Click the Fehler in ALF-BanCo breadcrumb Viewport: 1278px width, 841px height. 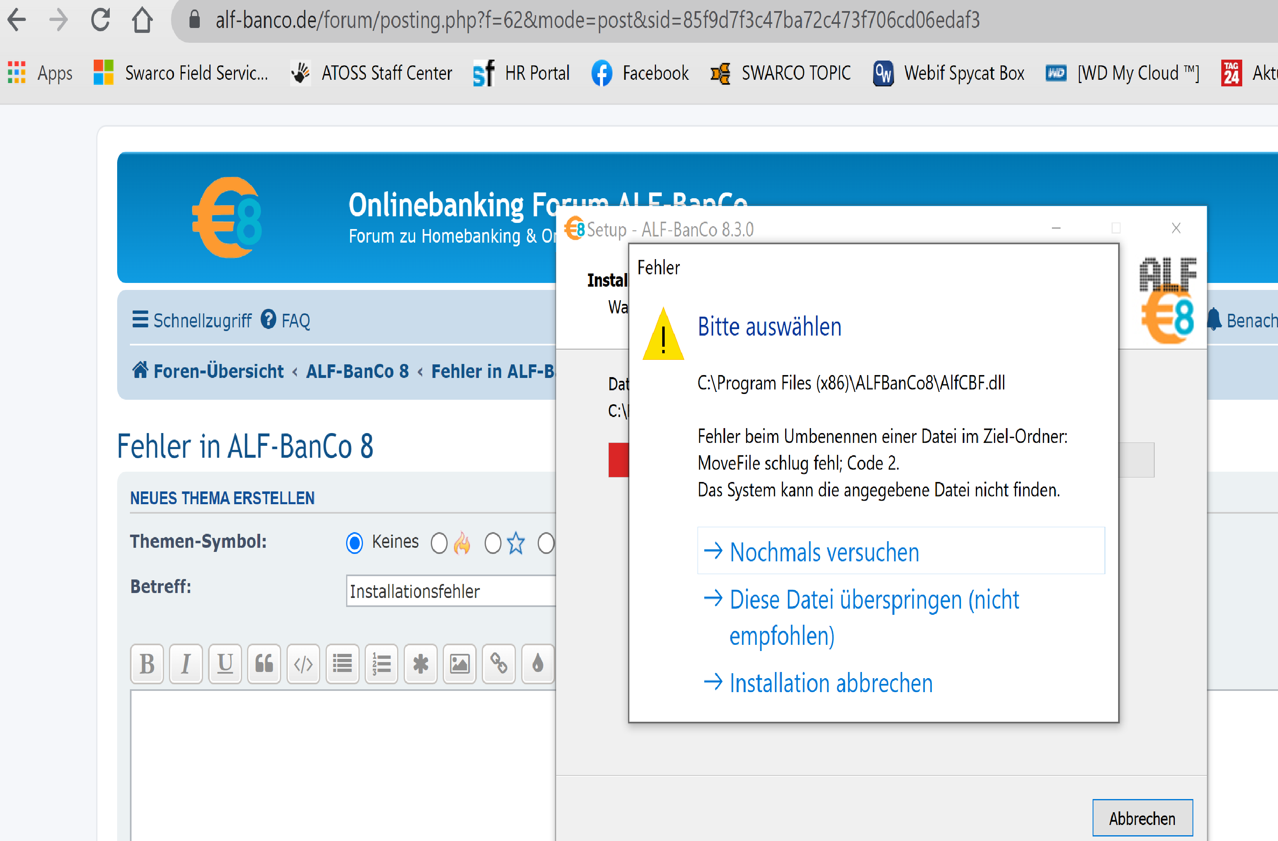point(493,371)
